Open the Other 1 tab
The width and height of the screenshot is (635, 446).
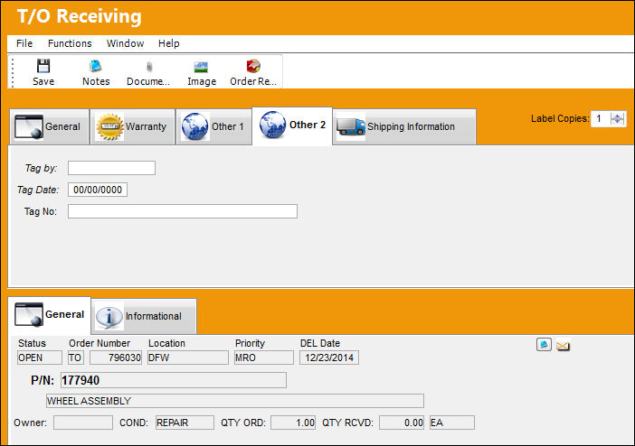pos(213,126)
